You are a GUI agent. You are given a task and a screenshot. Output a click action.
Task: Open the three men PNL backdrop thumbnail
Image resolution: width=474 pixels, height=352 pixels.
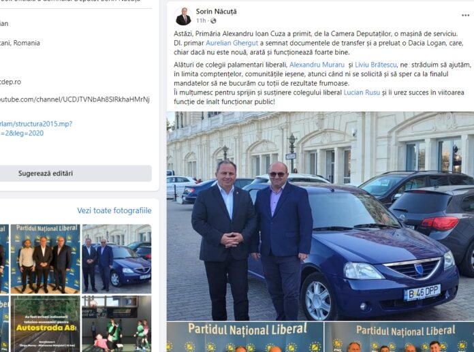point(46,259)
